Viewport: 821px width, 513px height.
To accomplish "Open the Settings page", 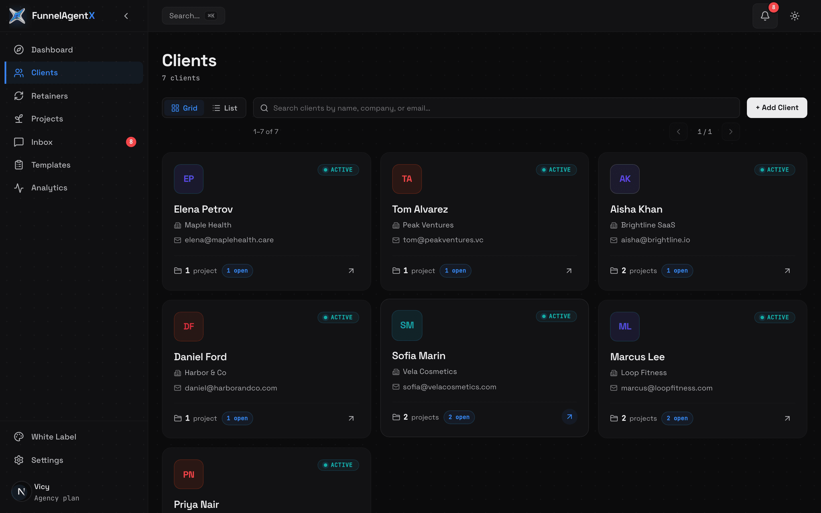I will click(x=74, y=460).
